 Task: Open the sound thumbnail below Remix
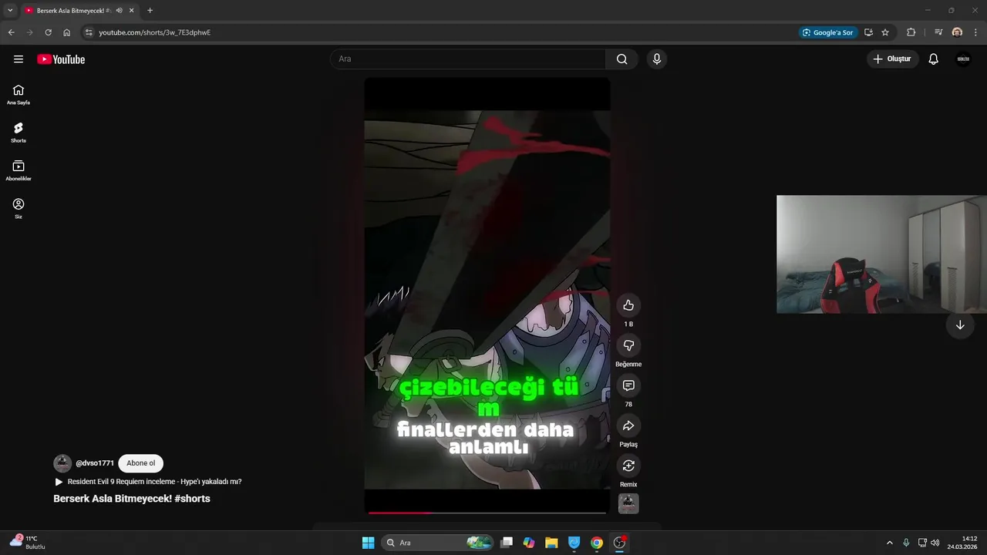[x=628, y=503]
